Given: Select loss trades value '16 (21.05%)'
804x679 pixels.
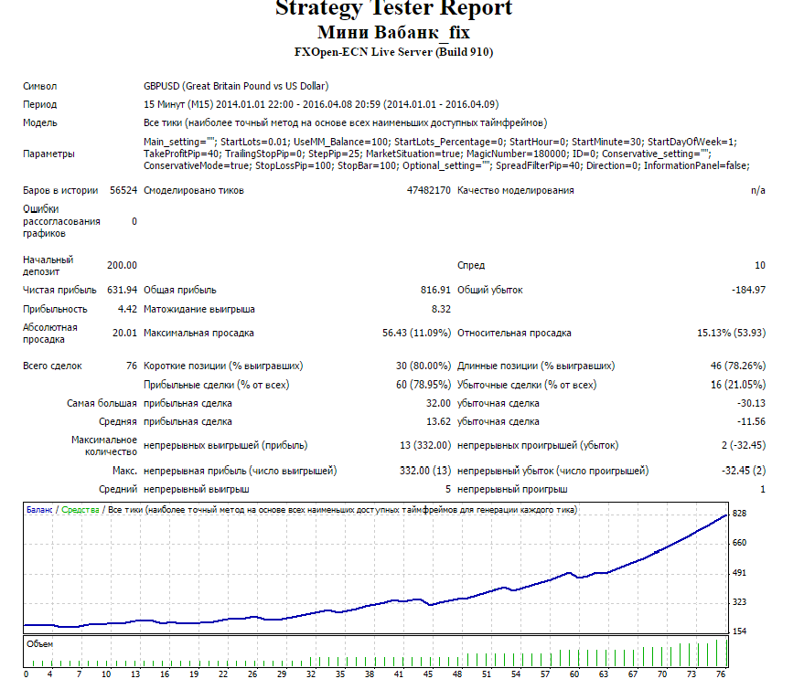Looking at the screenshot, I should (x=738, y=385).
